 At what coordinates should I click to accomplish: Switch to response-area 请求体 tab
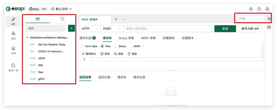click(122, 77)
